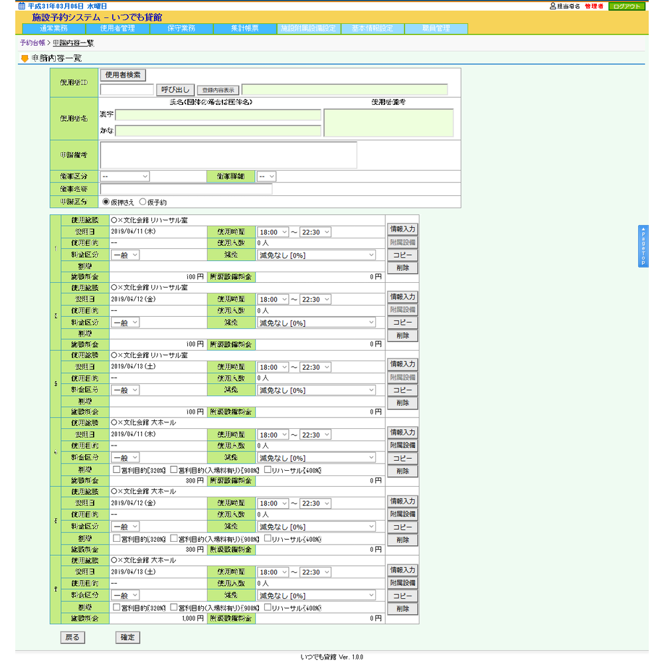Open the 通常業務 menu tab
The height and width of the screenshot is (664, 664).
tap(54, 29)
